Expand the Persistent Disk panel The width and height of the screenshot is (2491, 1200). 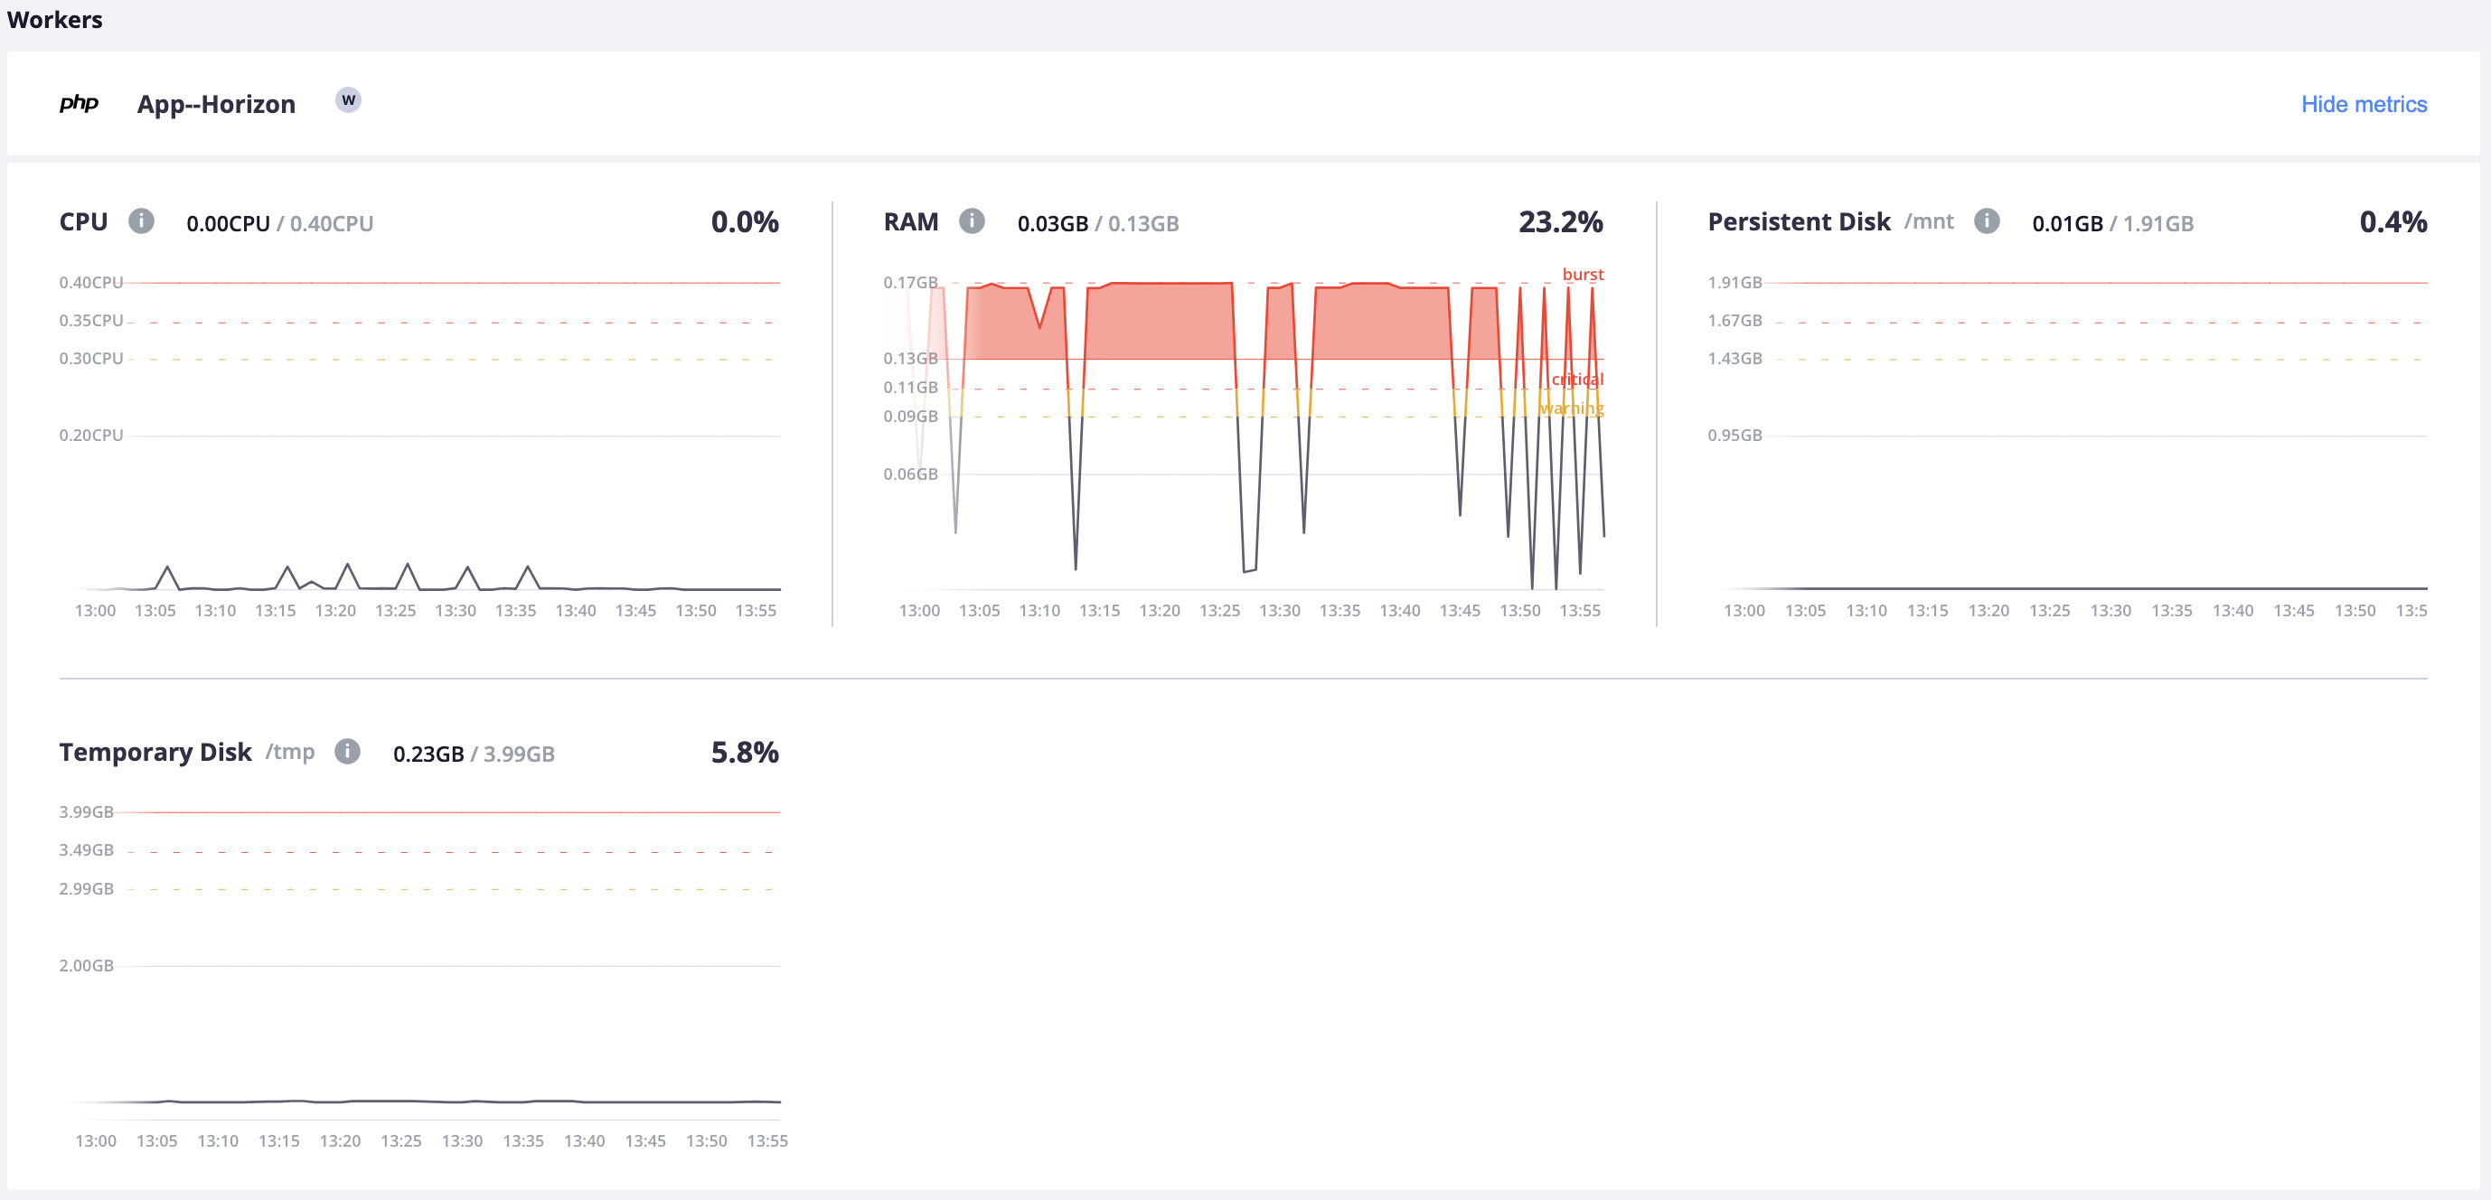(1799, 220)
